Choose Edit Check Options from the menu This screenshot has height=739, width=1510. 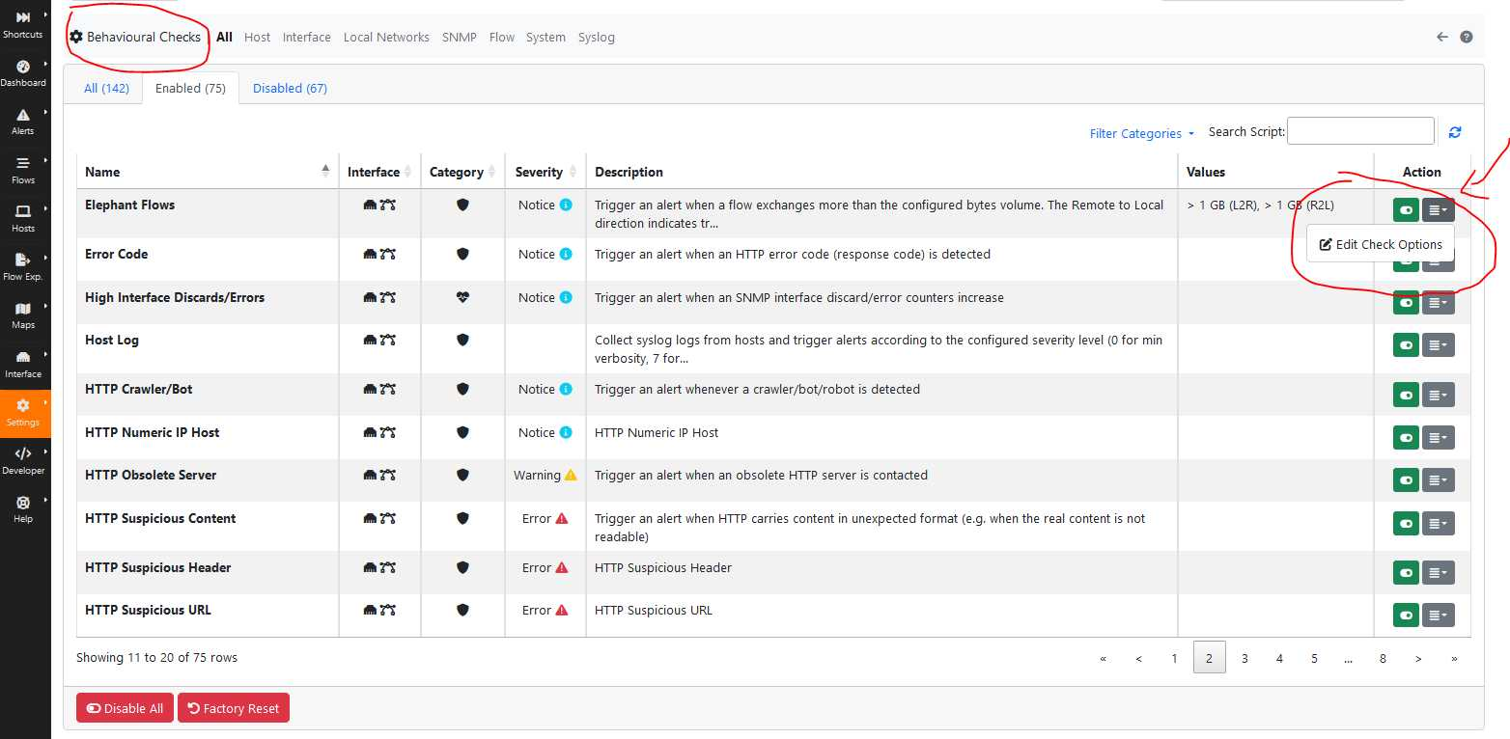pyautogui.click(x=1381, y=244)
